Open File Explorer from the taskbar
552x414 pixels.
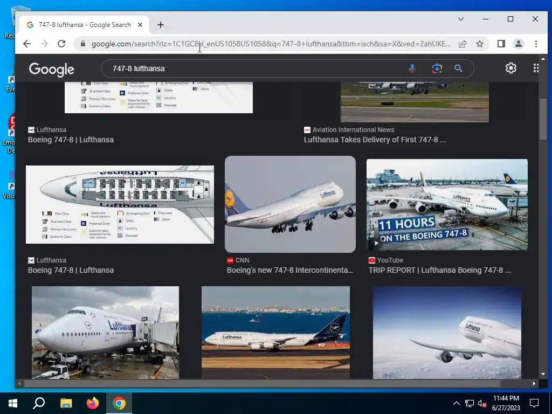[x=66, y=403]
